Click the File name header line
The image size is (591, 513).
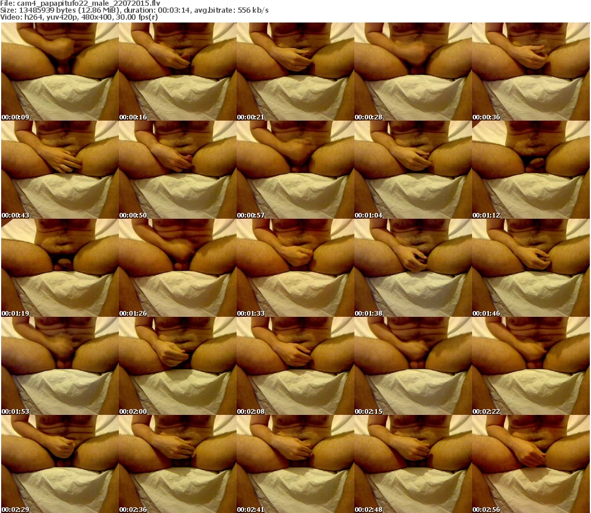80,3
